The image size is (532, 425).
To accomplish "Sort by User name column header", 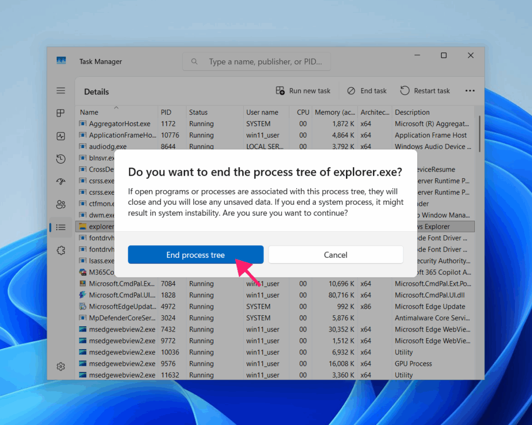I will (x=266, y=112).
